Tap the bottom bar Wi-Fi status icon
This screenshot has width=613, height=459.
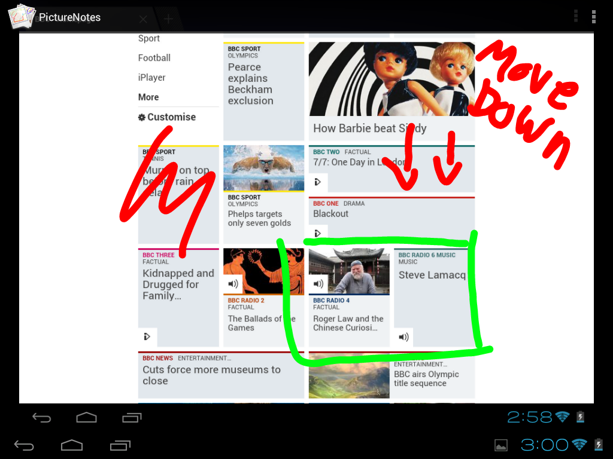click(579, 445)
